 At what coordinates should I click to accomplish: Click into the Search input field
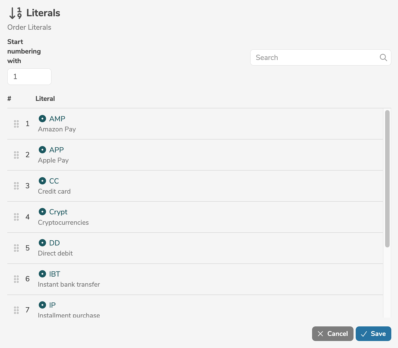(315, 57)
